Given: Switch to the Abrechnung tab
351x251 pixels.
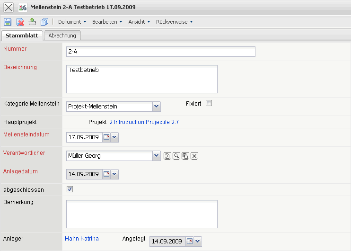Looking at the screenshot, I should pos(62,36).
